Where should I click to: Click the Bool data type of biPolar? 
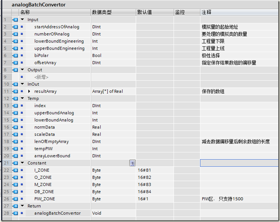pos(97,56)
